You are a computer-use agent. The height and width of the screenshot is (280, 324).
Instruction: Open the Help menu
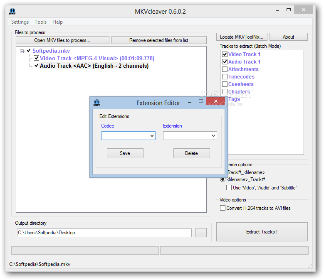tap(57, 22)
